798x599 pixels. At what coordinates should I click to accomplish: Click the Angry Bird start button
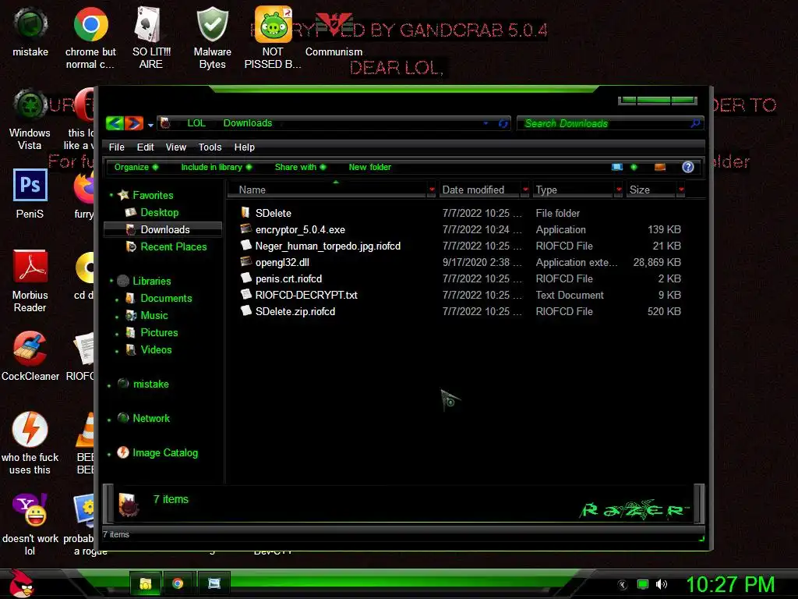coord(20,583)
